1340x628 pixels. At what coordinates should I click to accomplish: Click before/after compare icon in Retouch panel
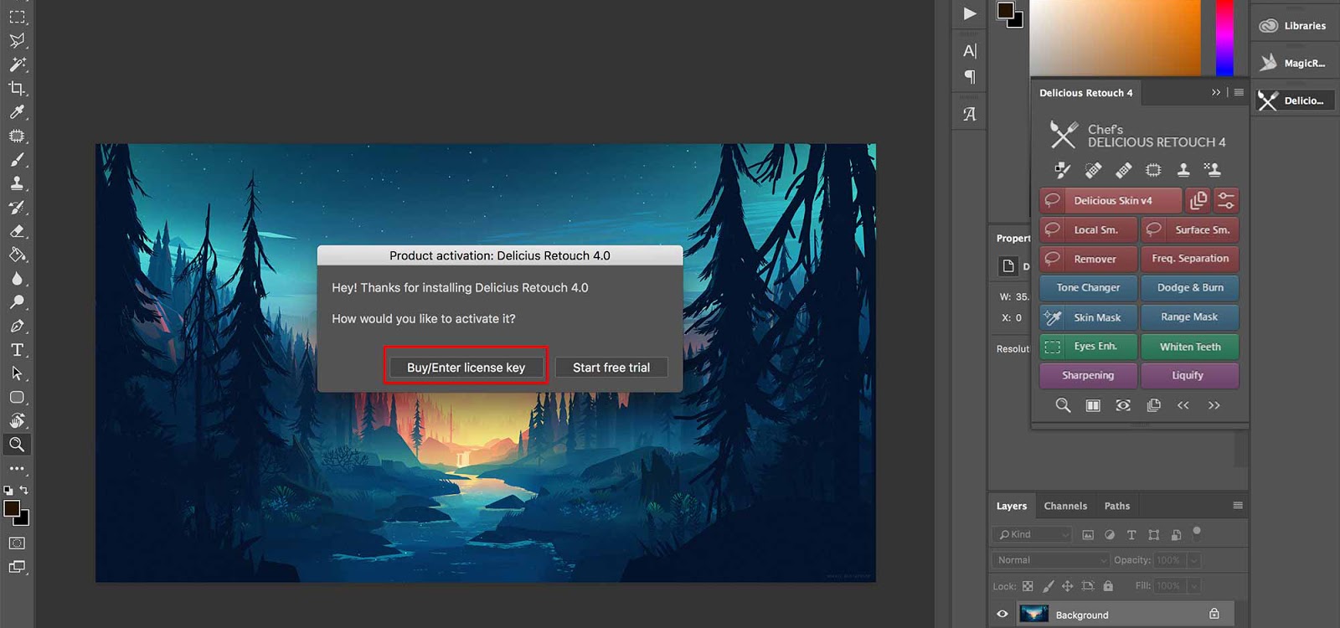click(x=1093, y=405)
